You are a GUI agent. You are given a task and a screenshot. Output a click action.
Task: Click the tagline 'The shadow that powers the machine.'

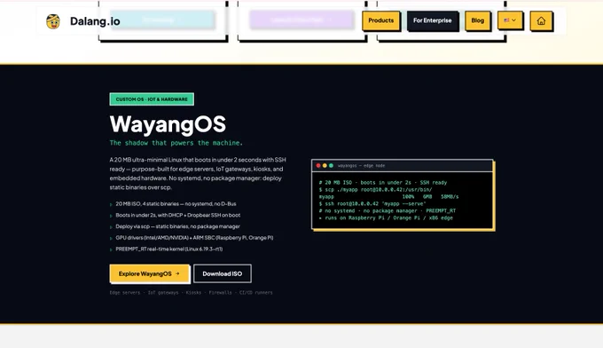[x=176, y=143]
